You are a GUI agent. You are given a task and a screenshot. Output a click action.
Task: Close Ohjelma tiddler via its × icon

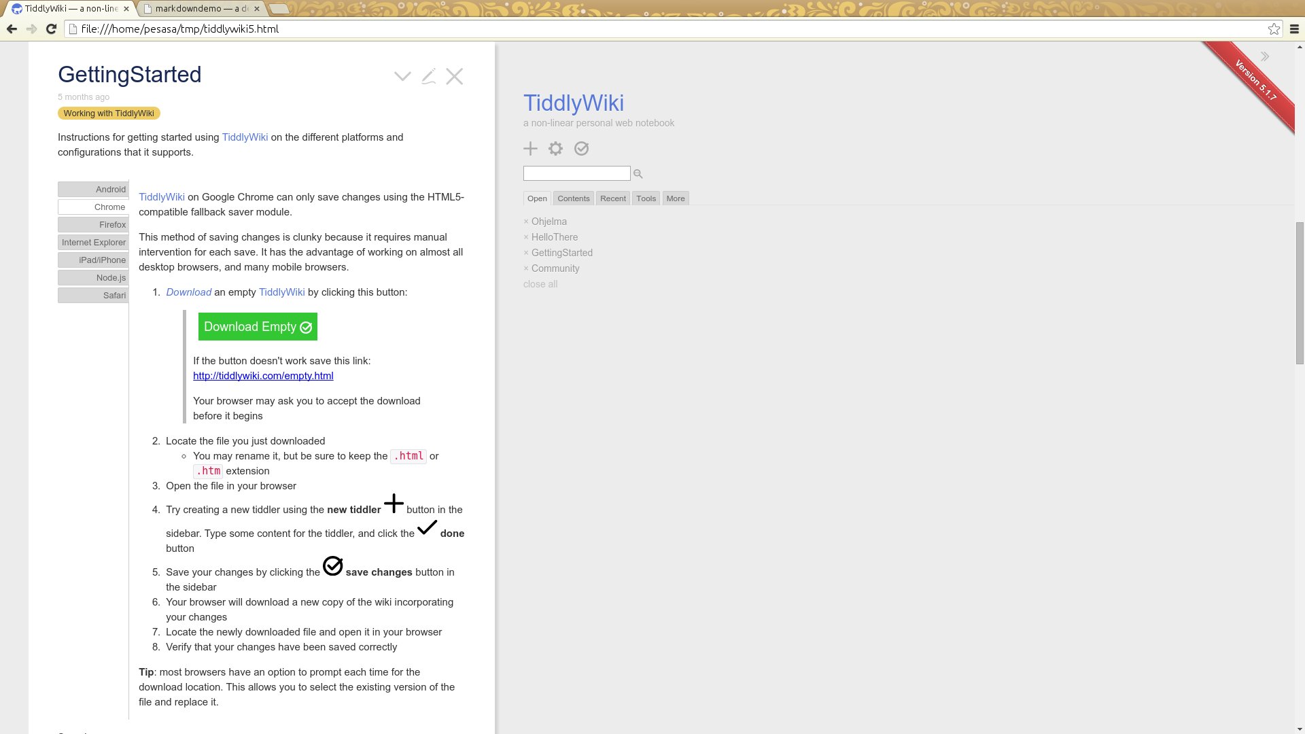pyautogui.click(x=526, y=222)
